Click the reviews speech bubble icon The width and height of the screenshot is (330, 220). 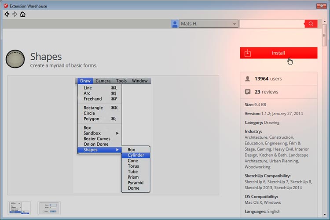tap(248, 92)
